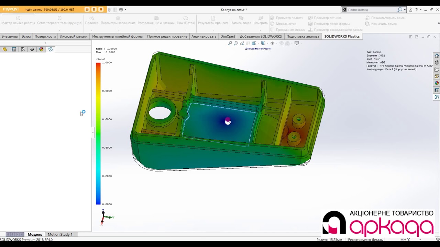Click the Zoom to Fit magnifier icon

230,43
